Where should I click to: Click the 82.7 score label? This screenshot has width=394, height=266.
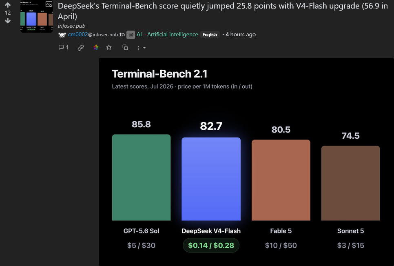pos(211,126)
